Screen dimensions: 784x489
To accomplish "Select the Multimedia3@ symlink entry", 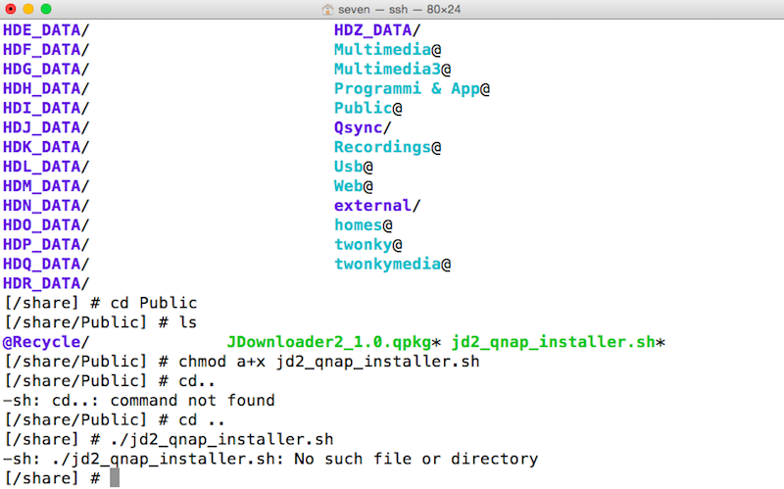I will [392, 69].
